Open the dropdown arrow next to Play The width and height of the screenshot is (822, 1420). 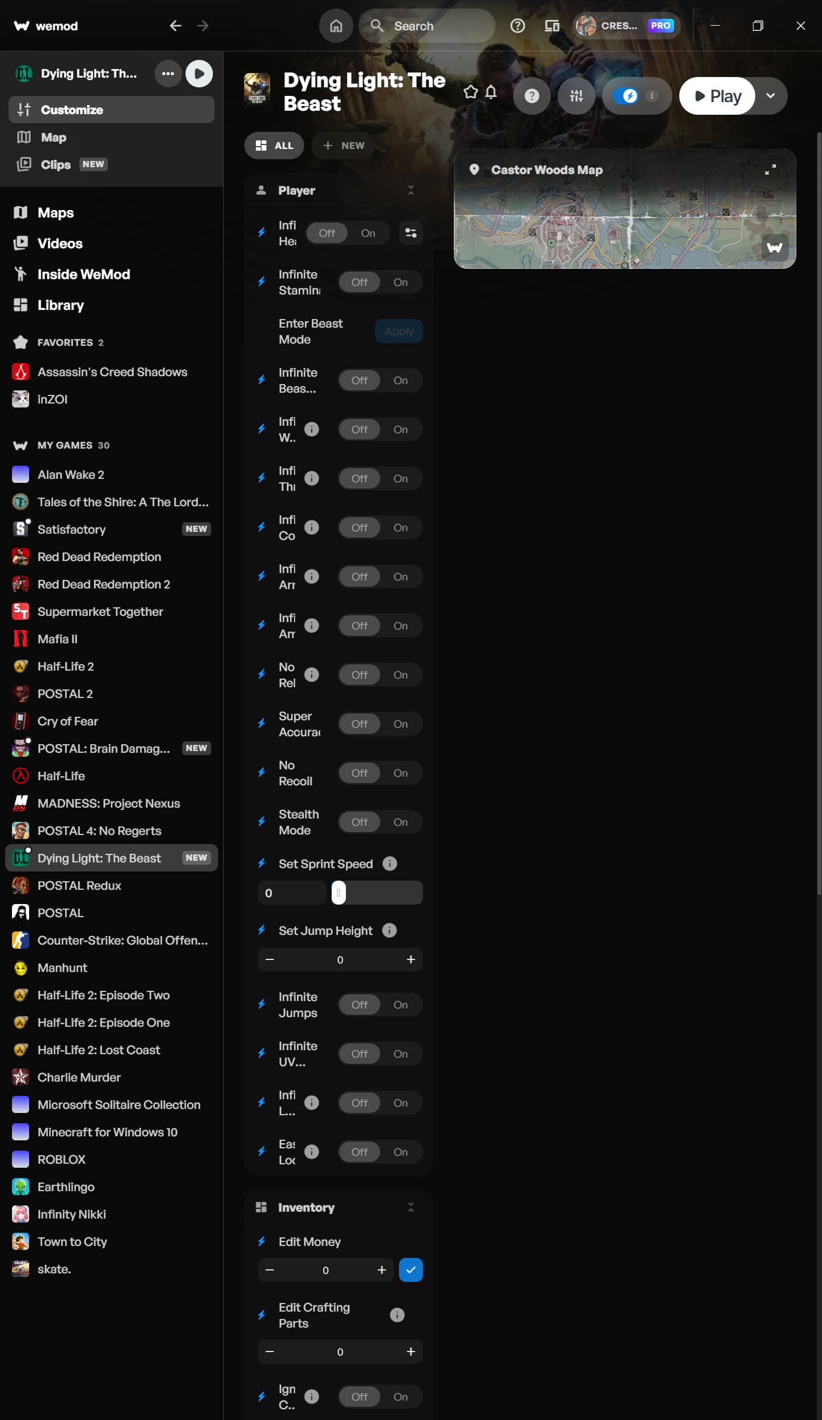click(x=771, y=96)
